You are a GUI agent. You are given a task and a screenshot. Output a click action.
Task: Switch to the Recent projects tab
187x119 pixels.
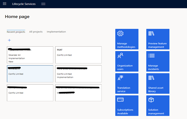click(16, 32)
